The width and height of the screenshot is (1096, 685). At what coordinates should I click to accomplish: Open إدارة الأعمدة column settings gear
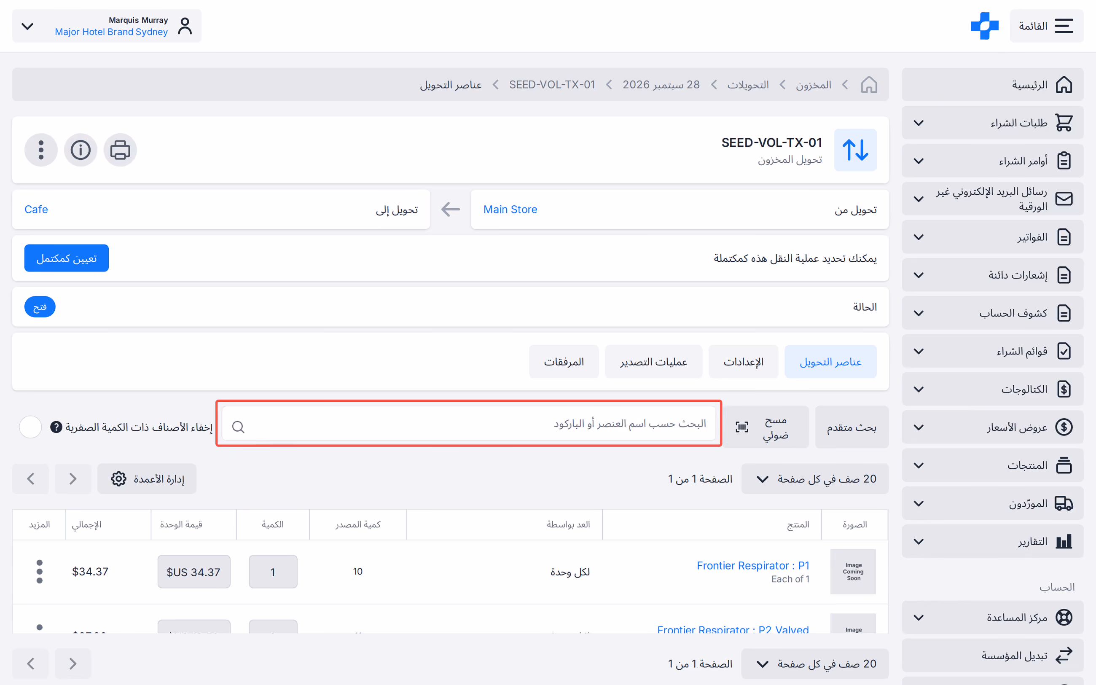[x=147, y=479]
